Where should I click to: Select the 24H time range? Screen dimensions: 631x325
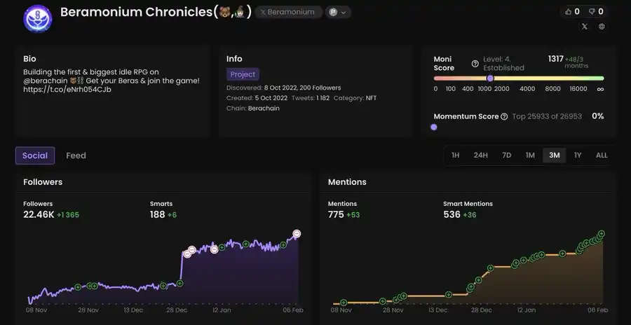pyautogui.click(x=480, y=155)
